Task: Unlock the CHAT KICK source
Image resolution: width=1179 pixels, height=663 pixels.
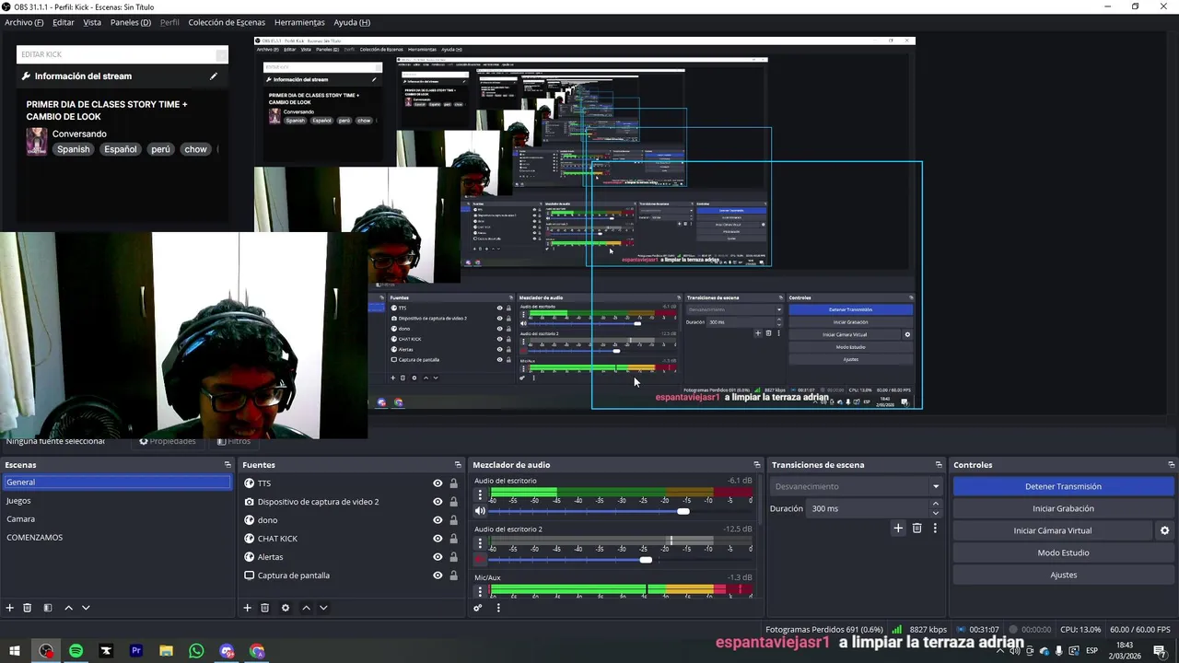Action: (453, 539)
